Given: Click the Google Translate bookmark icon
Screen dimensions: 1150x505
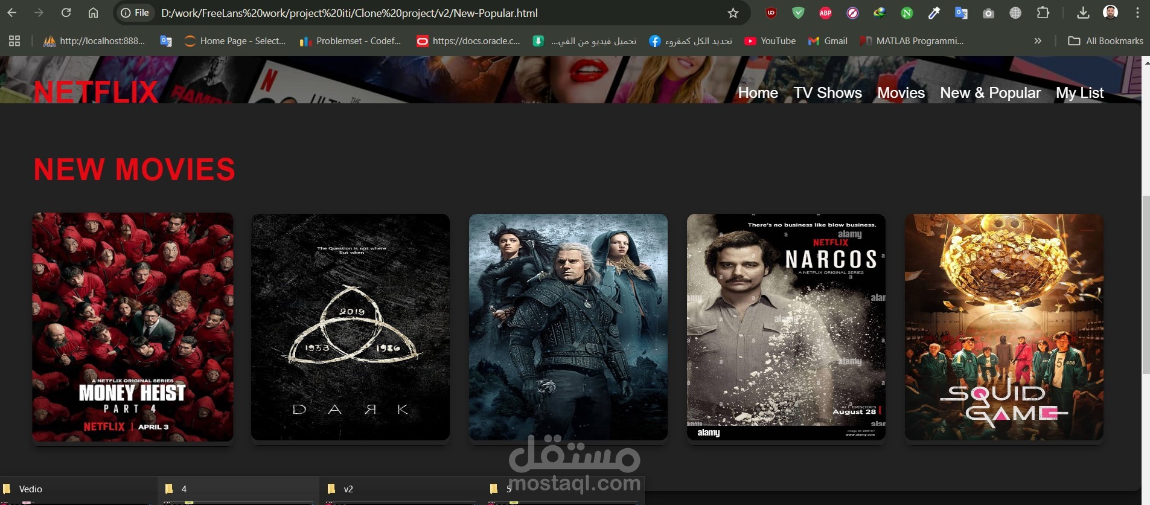Looking at the screenshot, I should pyautogui.click(x=165, y=41).
